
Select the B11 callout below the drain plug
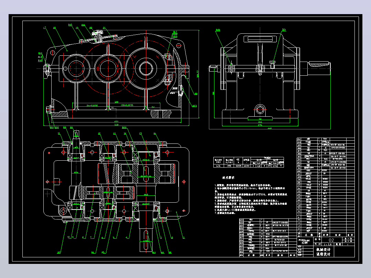point(52,128)
